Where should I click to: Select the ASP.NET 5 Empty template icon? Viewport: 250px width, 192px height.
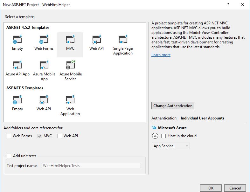[x=17, y=100]
